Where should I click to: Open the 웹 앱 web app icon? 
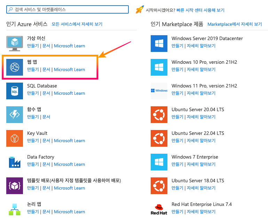tap(15, 67)
